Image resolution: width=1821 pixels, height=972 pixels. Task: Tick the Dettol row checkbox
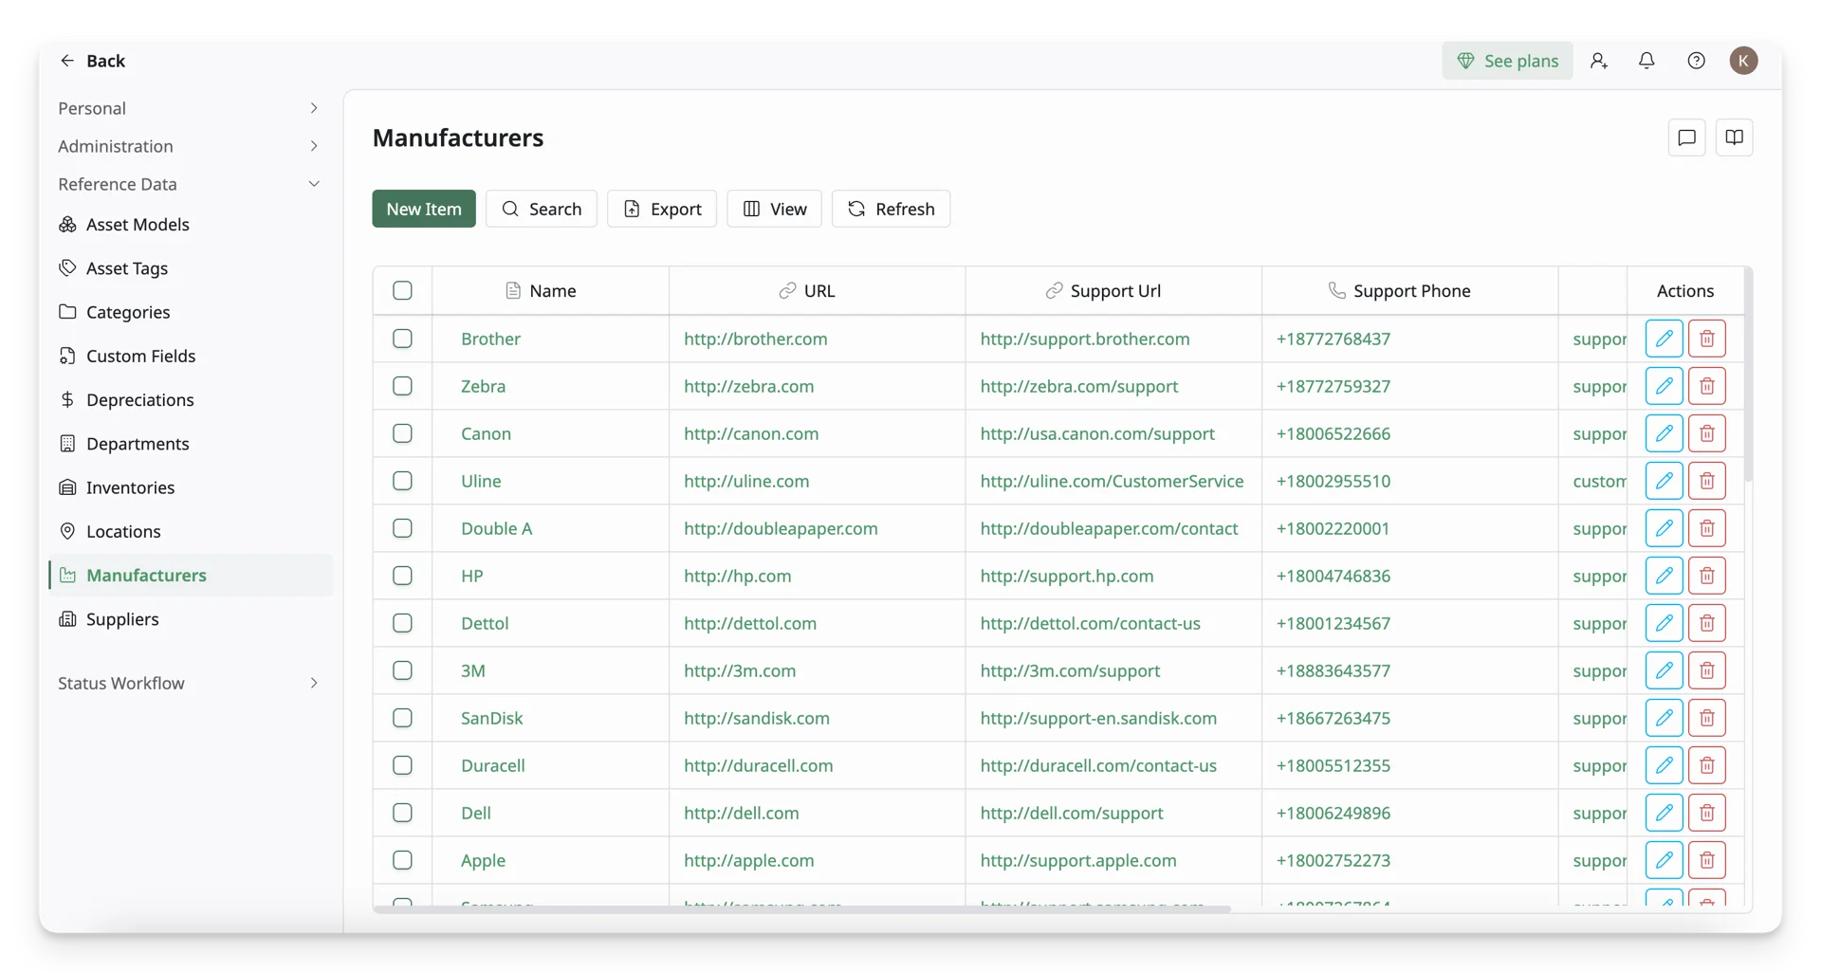(x=402, y=623)
